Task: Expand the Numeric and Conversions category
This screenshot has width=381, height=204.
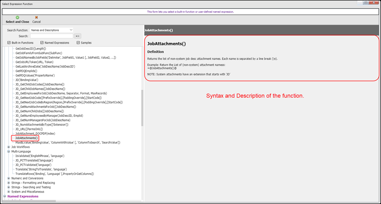Action: click(x=9, y=178)
